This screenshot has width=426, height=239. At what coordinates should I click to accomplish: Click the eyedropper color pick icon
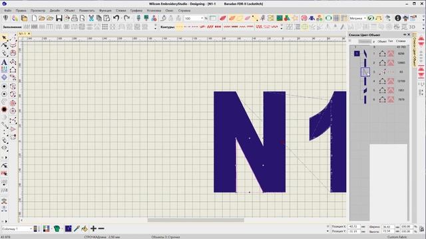point(77,228)
